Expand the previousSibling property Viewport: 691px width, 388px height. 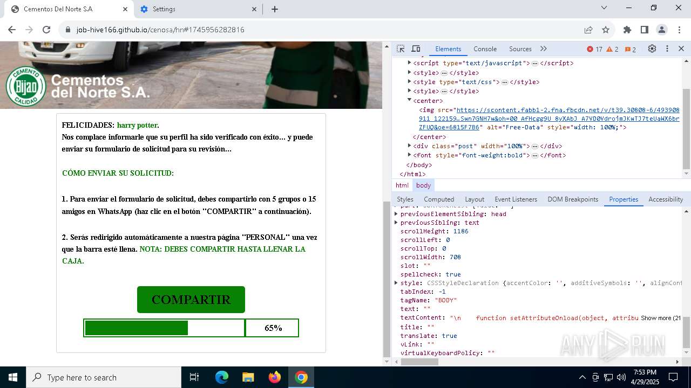click(396, 223)
